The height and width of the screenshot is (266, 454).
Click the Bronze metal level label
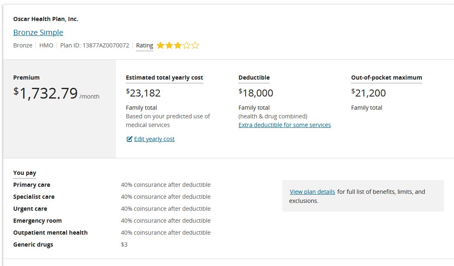point(23,45)
